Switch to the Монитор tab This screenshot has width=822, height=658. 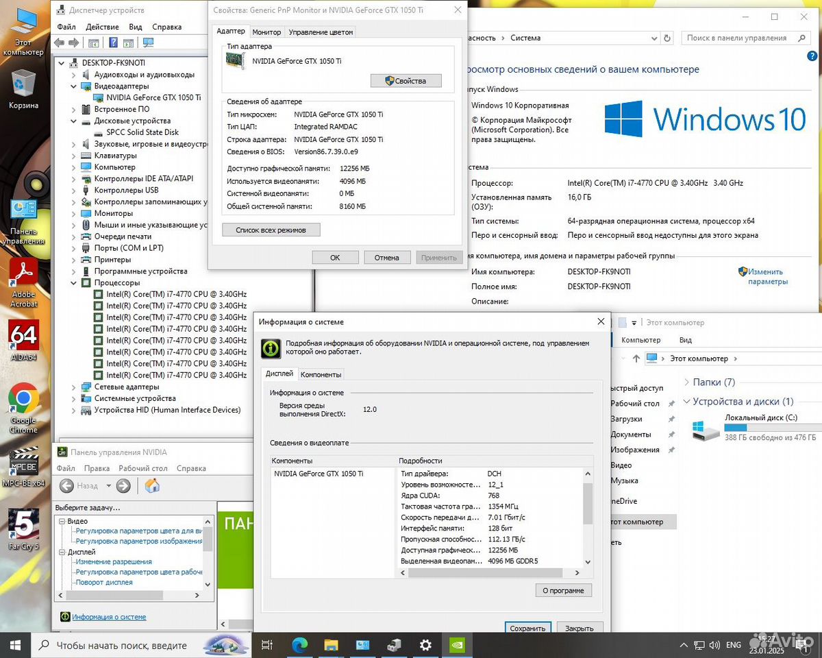266,32
